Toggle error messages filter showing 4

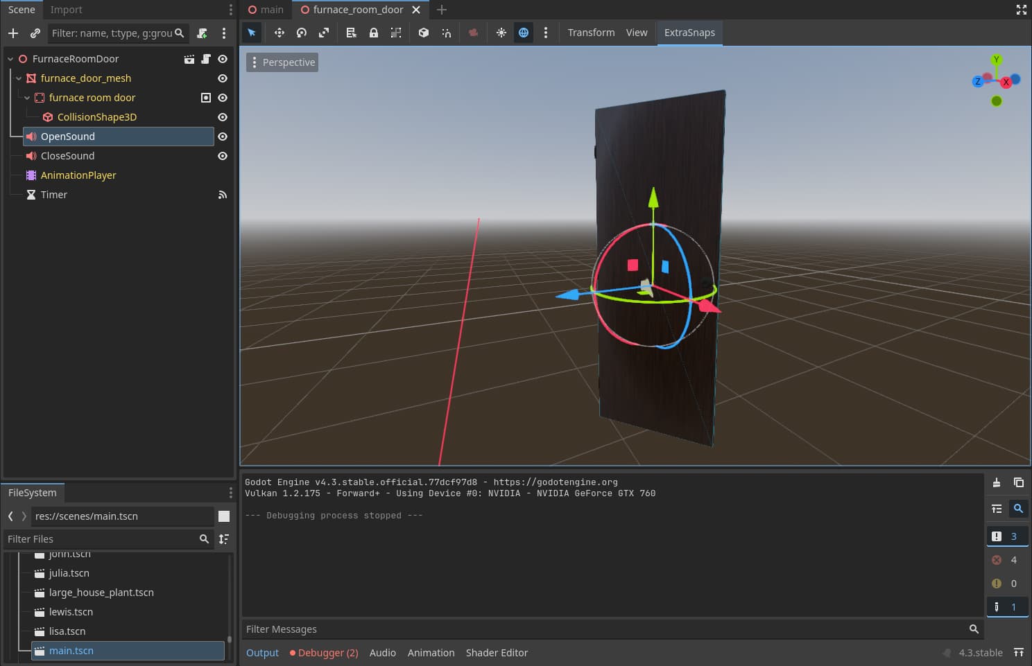(1007, 560)
